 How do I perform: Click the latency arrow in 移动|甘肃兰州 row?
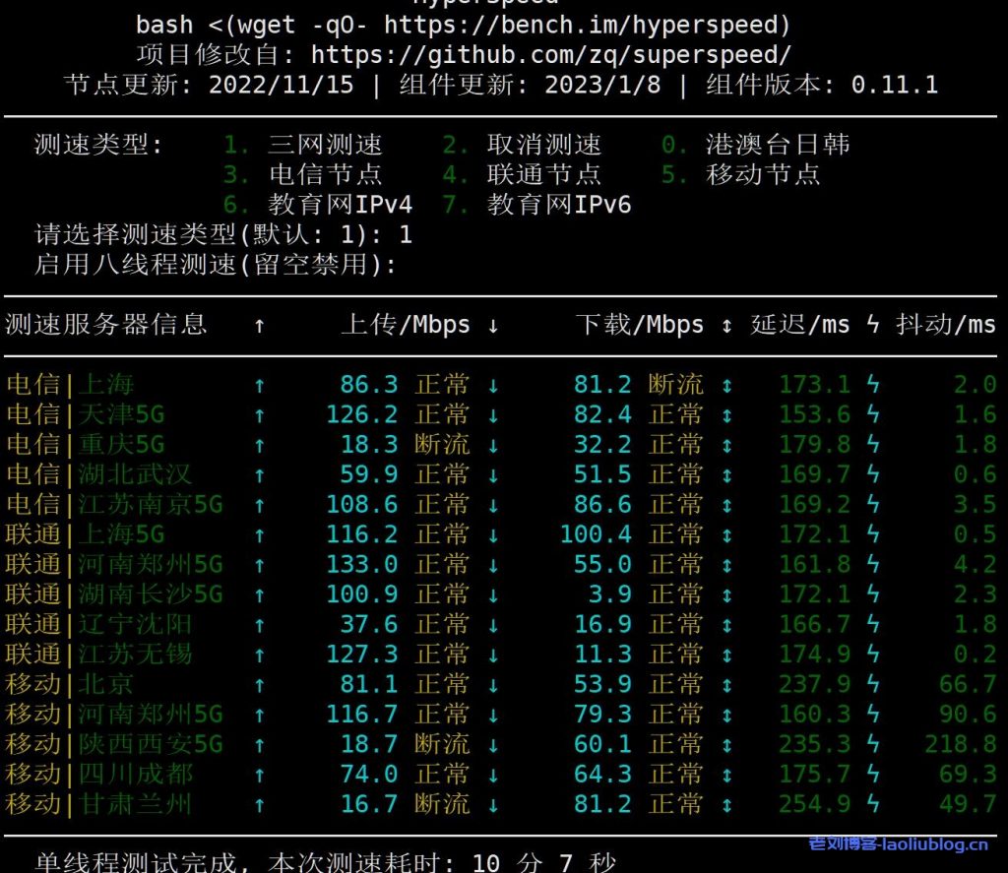pos(726,804)
